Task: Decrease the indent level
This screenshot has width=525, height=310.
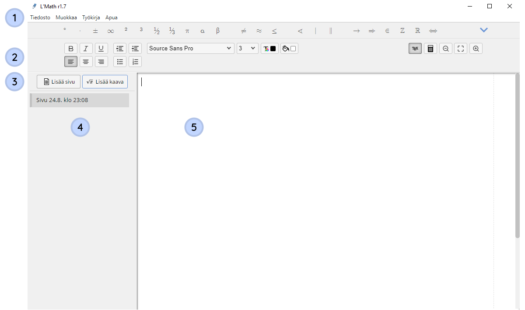Action: point(120,48)
